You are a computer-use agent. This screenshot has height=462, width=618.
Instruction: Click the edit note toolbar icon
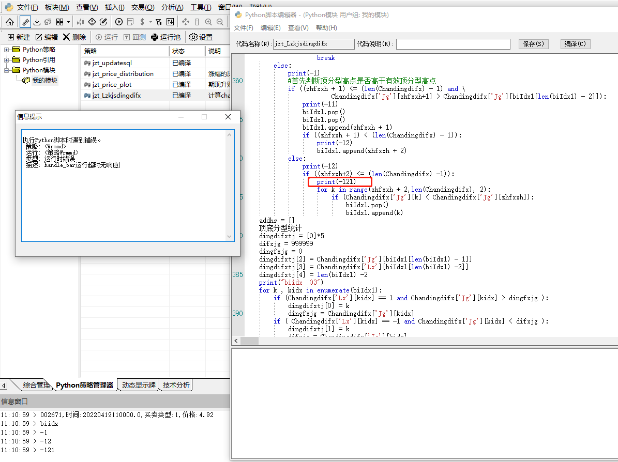coord(103,22)
